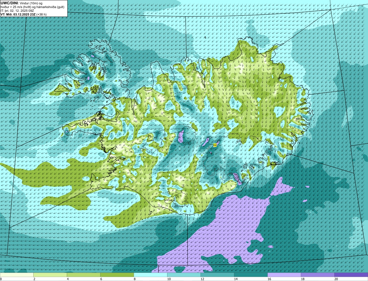Click the 0–2 m/s palest legend swatch
This screenshot has height=281, width=368.
(17, 275)
